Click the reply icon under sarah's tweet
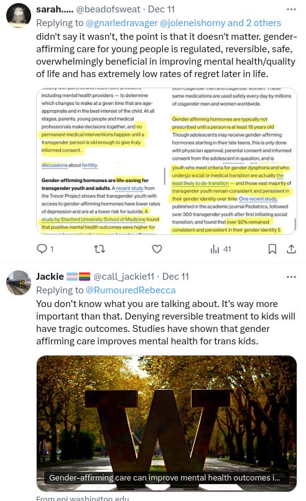This screenshot has width=306, height=501. pyautogui.click(x=42, y=249)
